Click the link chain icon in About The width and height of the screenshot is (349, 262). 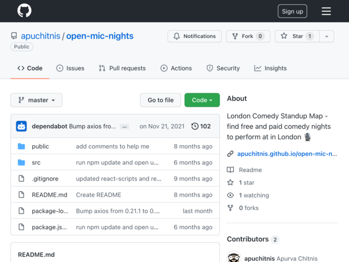230,154
